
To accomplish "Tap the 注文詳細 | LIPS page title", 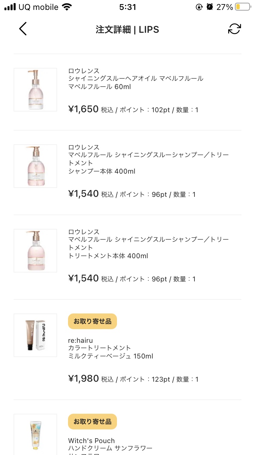I will [x=128, y=29].
